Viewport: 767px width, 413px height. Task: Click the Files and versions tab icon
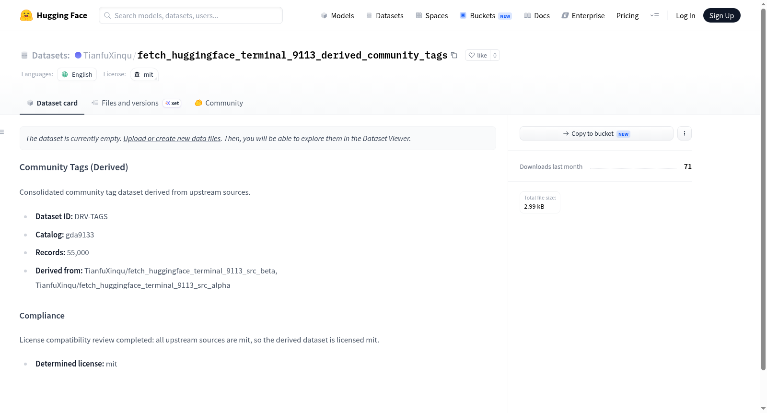[95, 103]
